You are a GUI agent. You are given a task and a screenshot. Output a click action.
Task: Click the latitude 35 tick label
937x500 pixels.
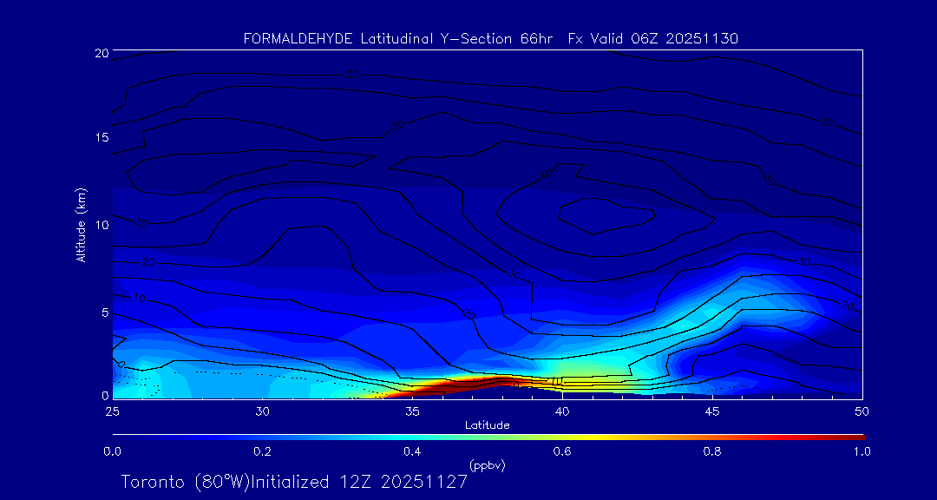click(x=412, y=411)
